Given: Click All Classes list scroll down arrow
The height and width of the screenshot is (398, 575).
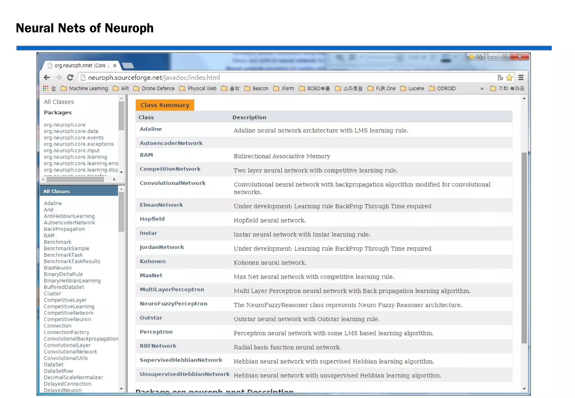Looking at the screenshot, I should coord(121,389).
